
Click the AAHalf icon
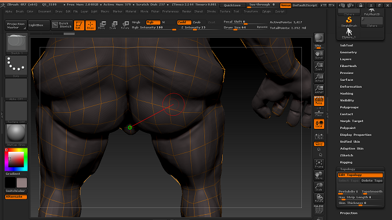click(319, 89)
